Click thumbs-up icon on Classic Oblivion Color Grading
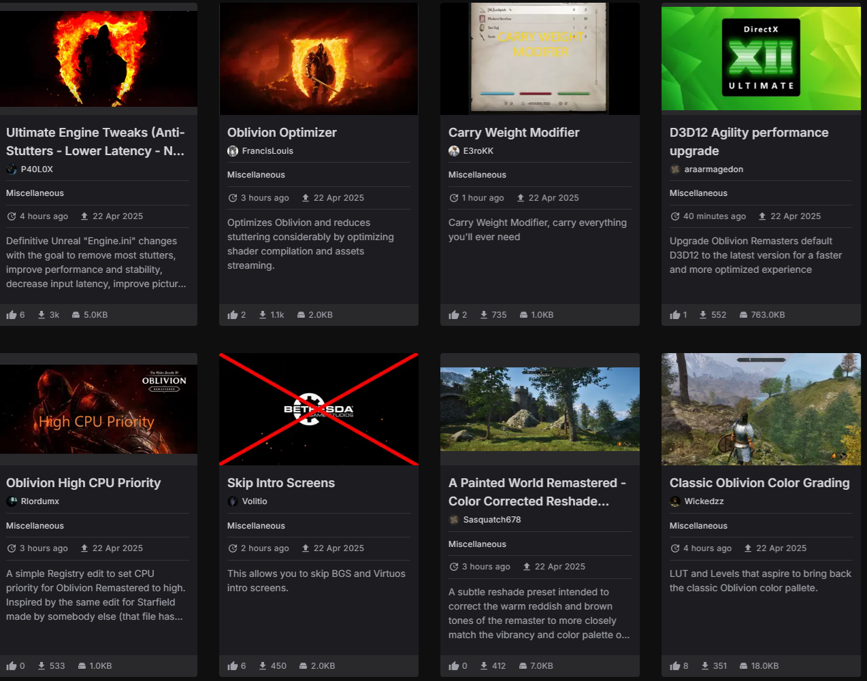This screenshot has width=867, height=681. click(675, 666)
